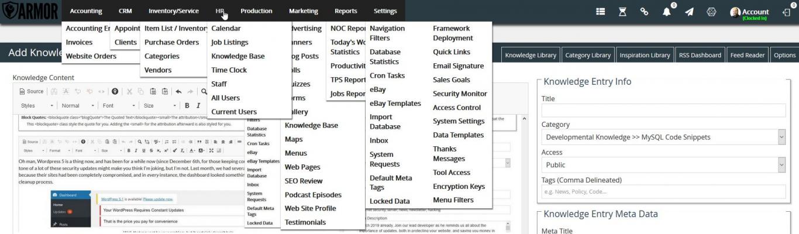
Task: Open the Access dropdown set to Public
Action: pos(663,165)
